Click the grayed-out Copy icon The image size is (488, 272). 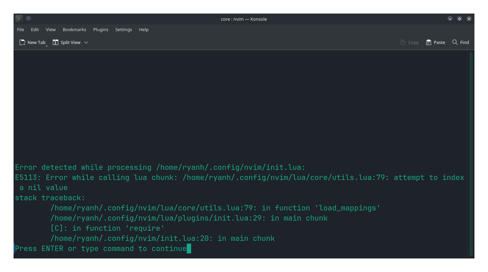click(x=403, y=42)
